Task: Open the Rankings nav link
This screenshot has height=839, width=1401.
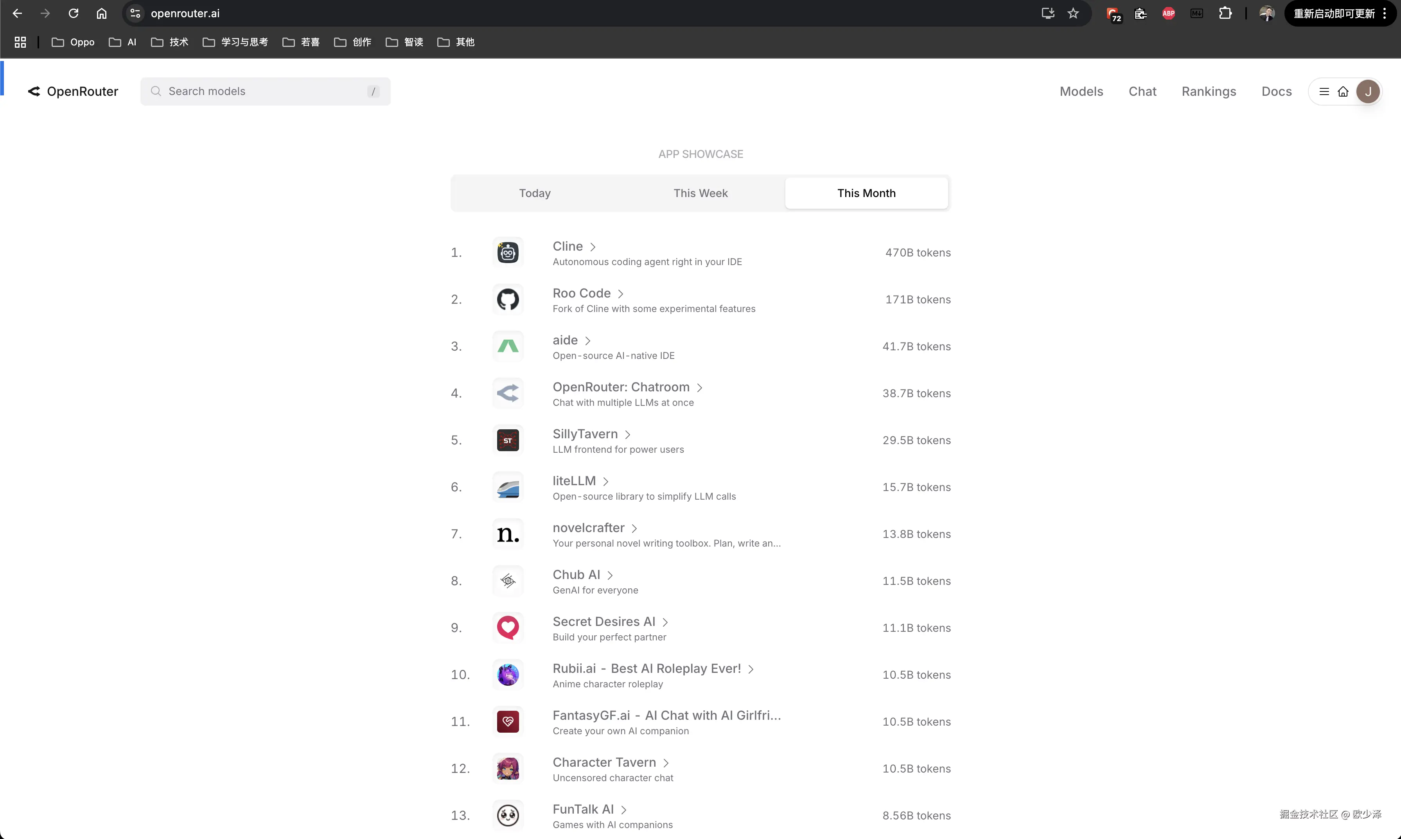Action: 1209,91
